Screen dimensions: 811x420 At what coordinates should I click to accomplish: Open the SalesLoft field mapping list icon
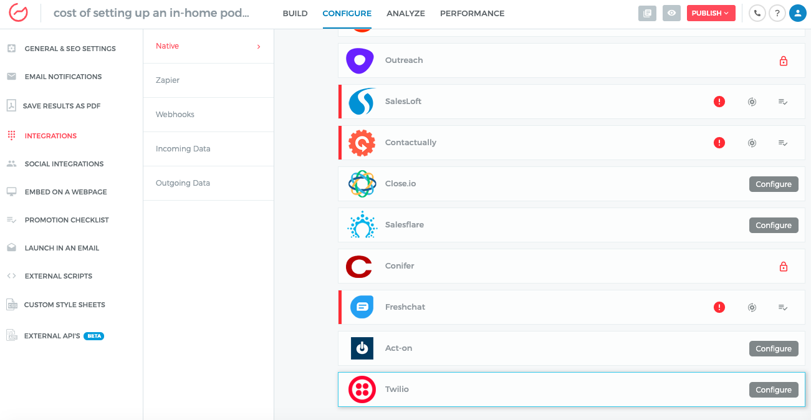pos(783,102)
